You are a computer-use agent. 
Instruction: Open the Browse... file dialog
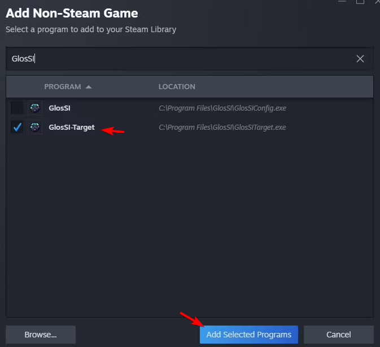click(x=41, y=335)
